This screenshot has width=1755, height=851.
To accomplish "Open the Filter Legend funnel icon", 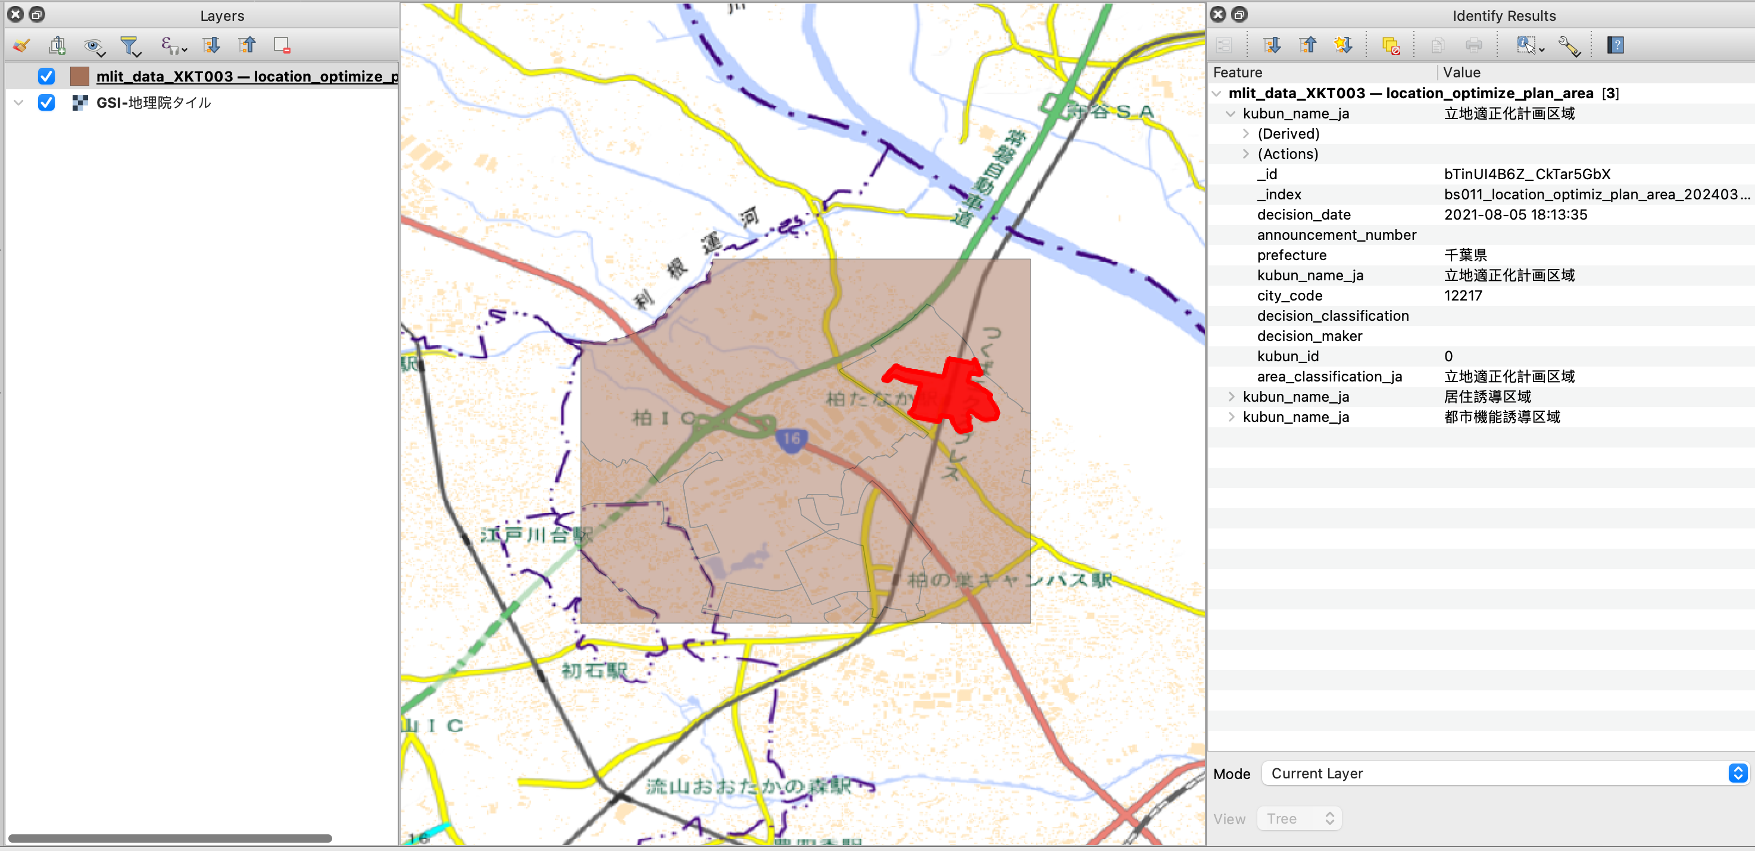I will [129, 45].
